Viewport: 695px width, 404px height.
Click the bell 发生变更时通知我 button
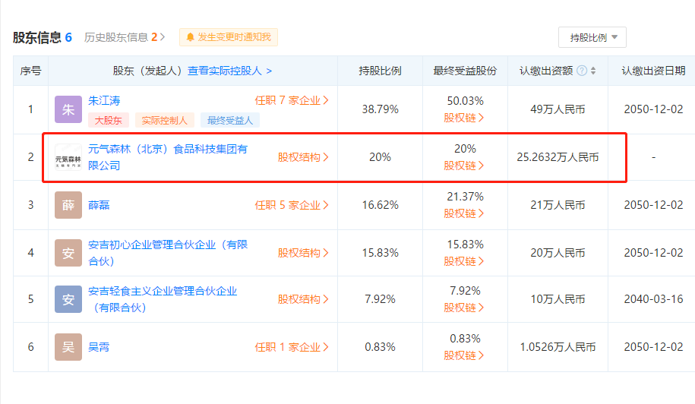[229, 36]
